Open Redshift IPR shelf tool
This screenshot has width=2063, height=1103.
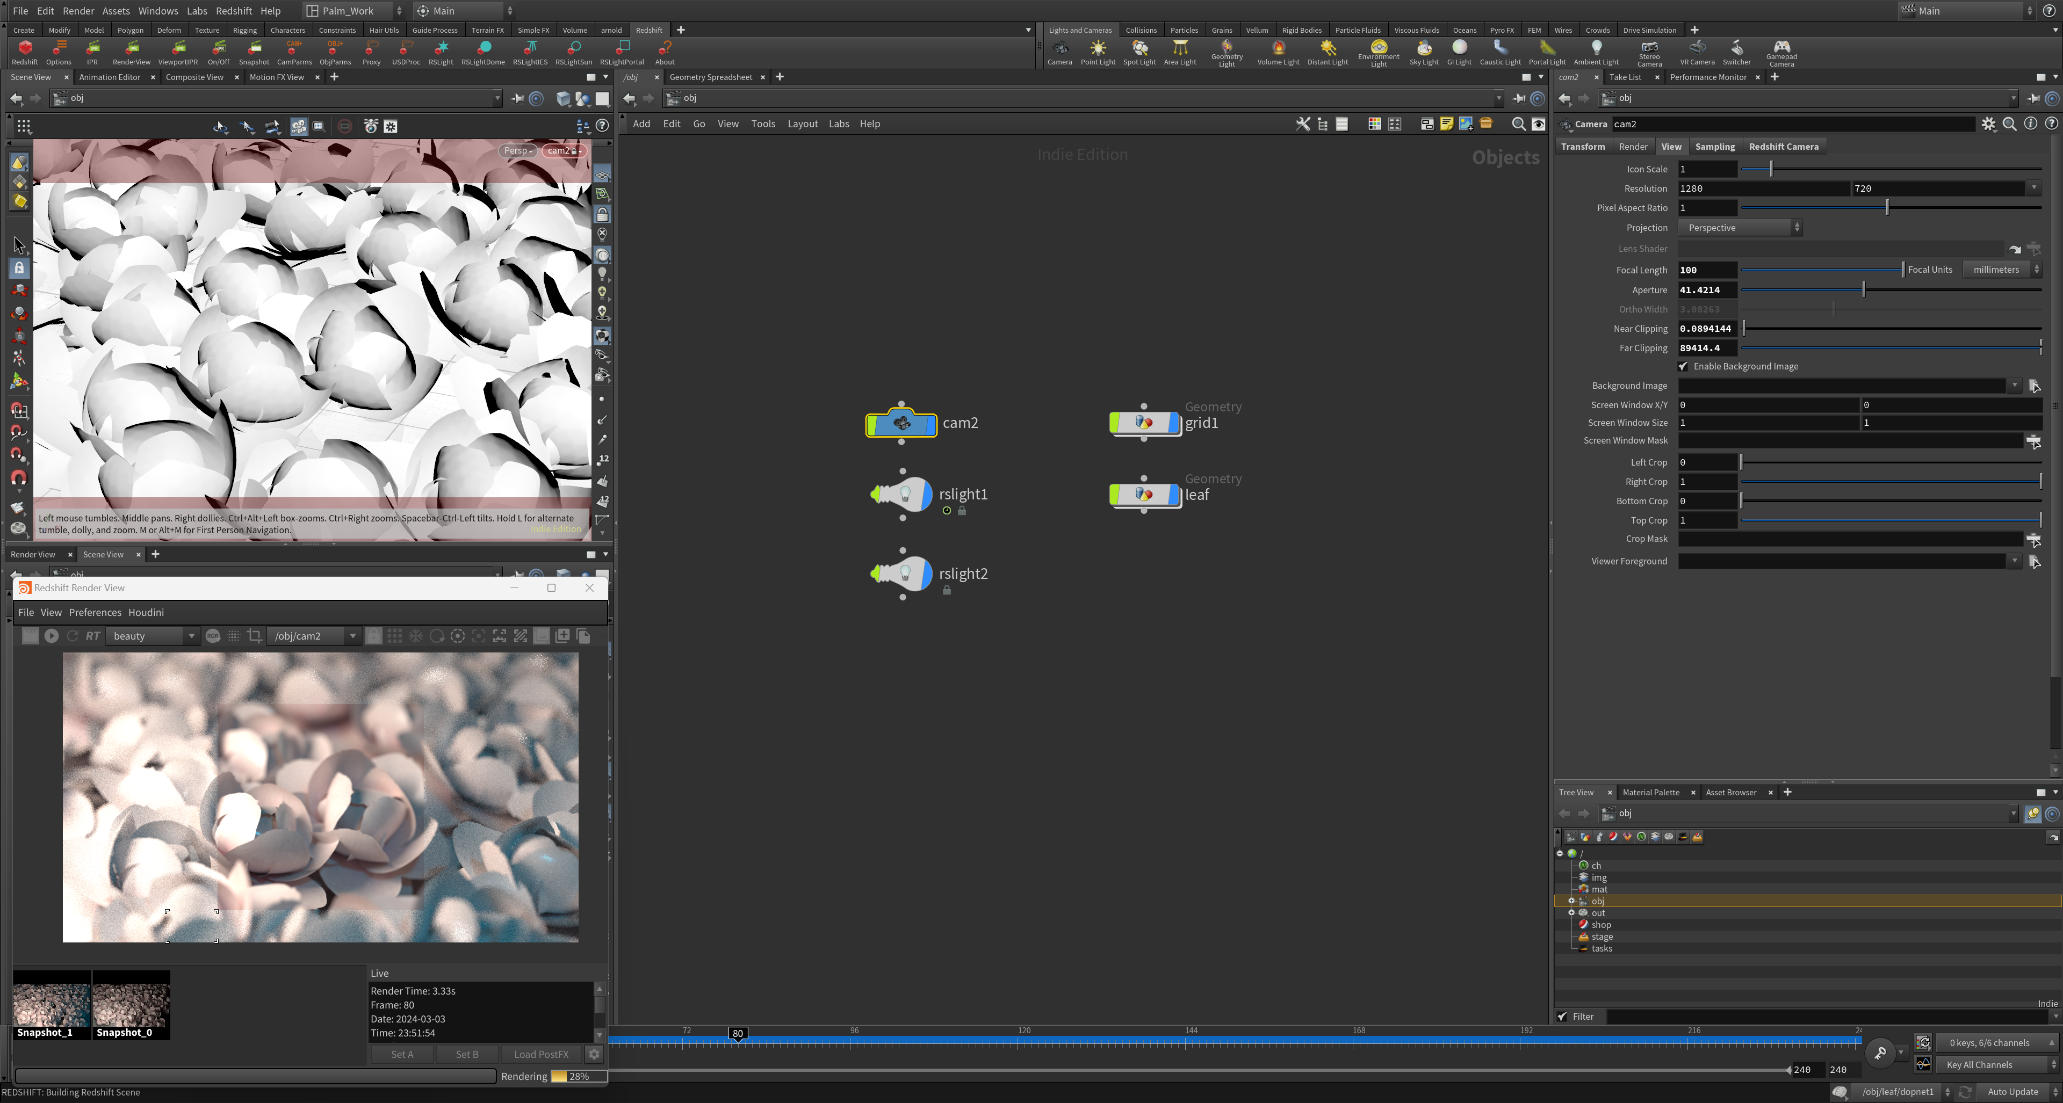[x=92, y=53]
